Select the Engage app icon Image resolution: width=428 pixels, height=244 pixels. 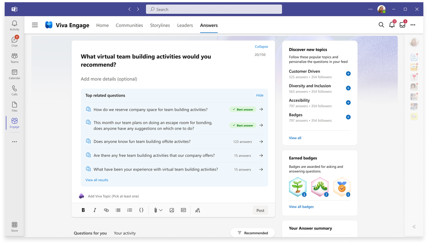click(15, 123)
